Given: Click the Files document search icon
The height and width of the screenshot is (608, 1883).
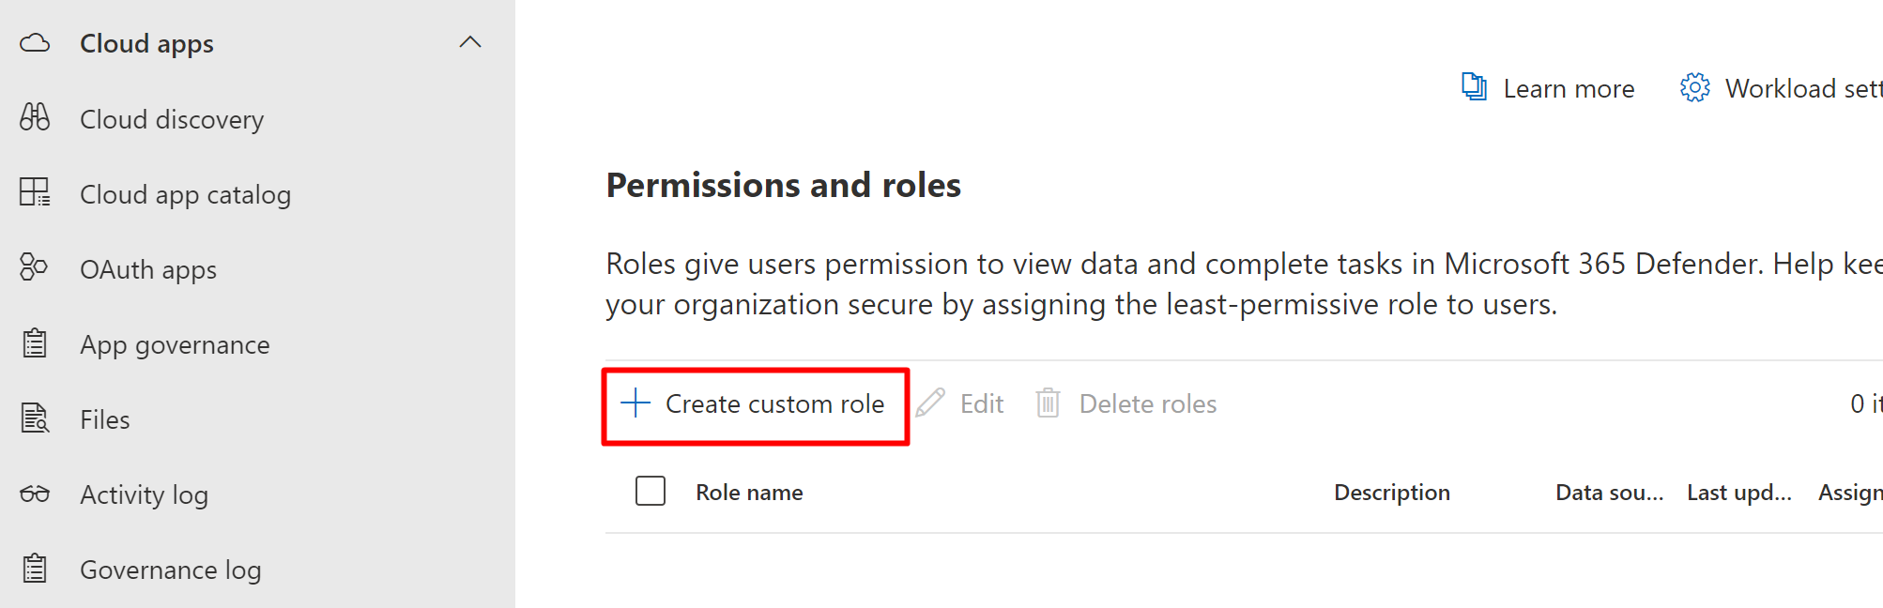Looking at the screenshot, I should [x=35, y=418].
